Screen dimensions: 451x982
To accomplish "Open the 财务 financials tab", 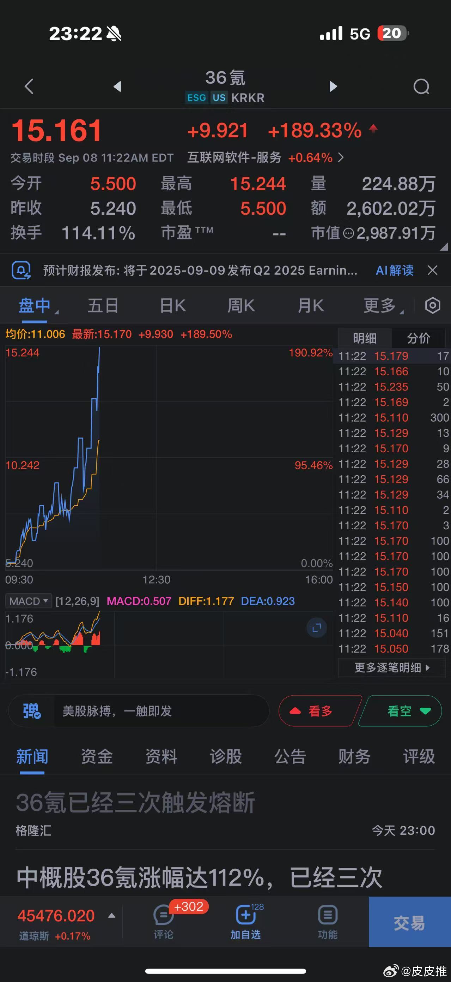I will (354, 756).
